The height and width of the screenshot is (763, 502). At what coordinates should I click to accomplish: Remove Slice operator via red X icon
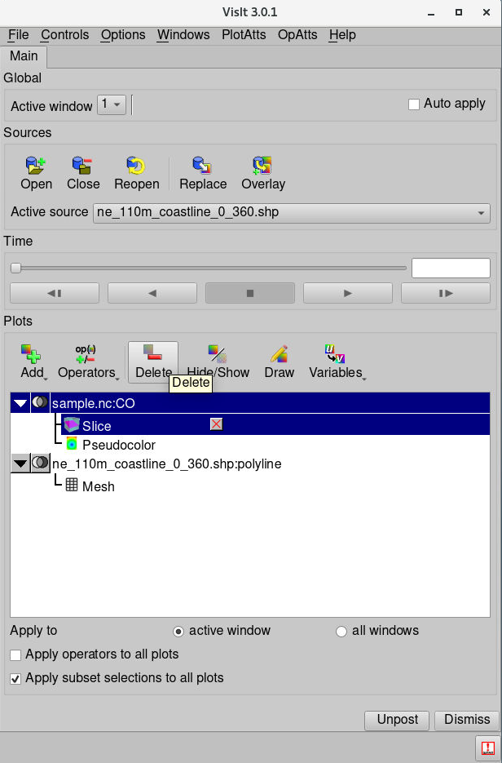pos(216,424)
